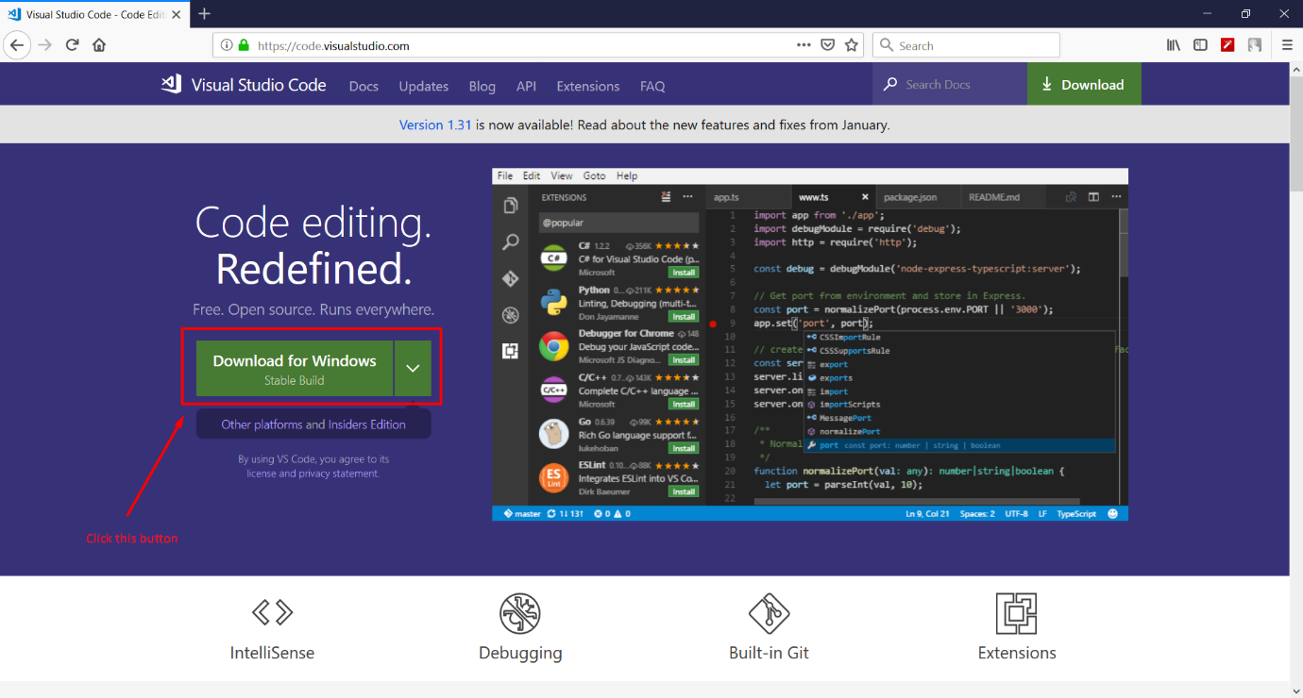1303x698 pixels.
Task: Open the privacy statement link
Action: tap(338, 474)
